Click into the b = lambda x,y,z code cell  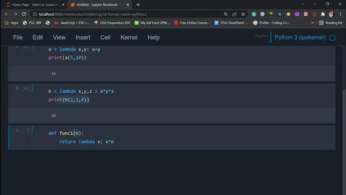coord(191,95)
